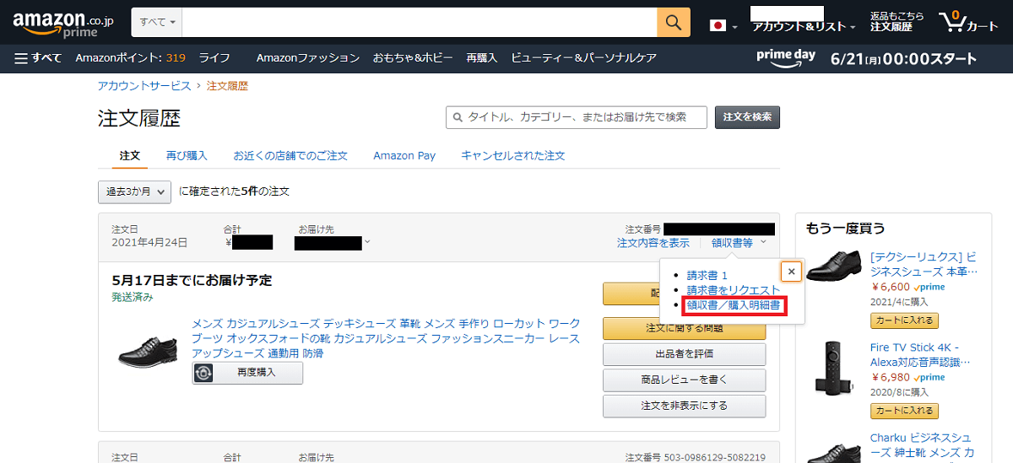1013x463 pixels.
Task: Open the キャンセルされた注文 tab
Action: click(x=512, y=156)
